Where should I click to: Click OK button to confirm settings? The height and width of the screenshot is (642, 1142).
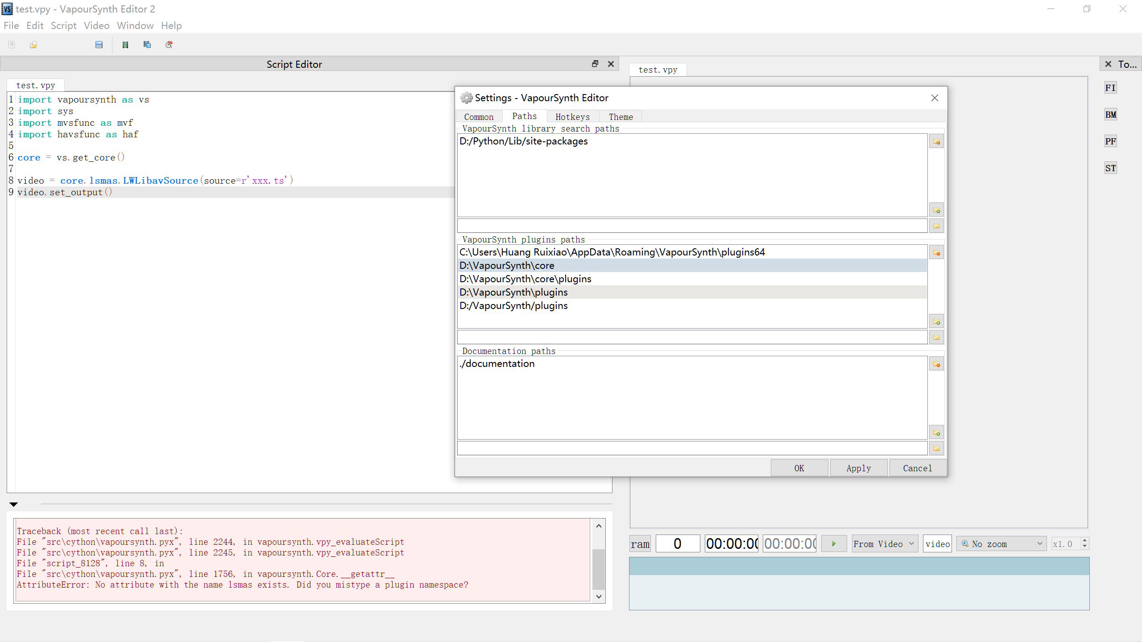click(x=799, y=468)
